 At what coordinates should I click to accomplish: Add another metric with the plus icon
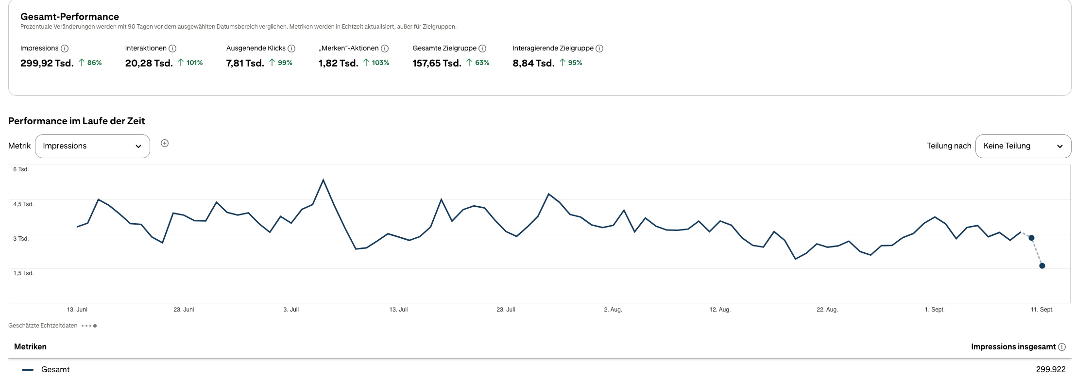(165, 143)
